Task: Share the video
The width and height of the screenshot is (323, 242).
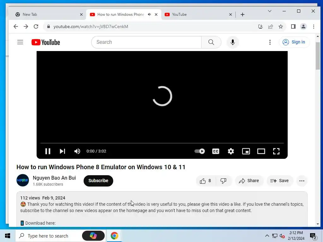Action: pyautogui.click(x=249, y=181)
